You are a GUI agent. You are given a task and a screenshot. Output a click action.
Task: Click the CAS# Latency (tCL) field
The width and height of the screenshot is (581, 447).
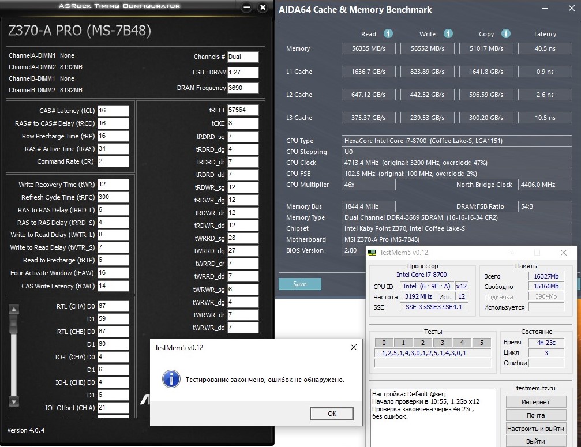coord(113,110)
